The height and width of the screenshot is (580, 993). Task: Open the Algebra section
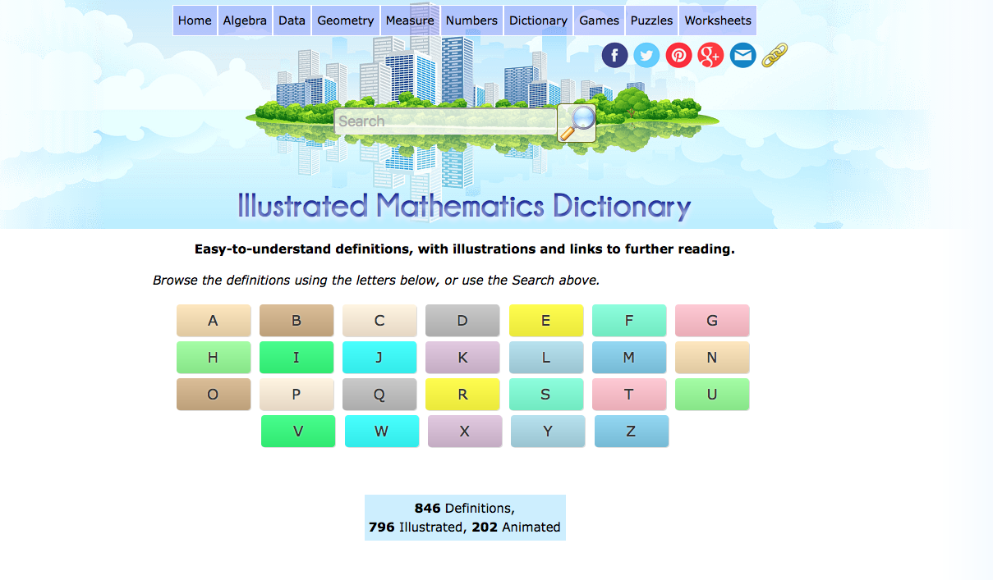tap(245, 20)
